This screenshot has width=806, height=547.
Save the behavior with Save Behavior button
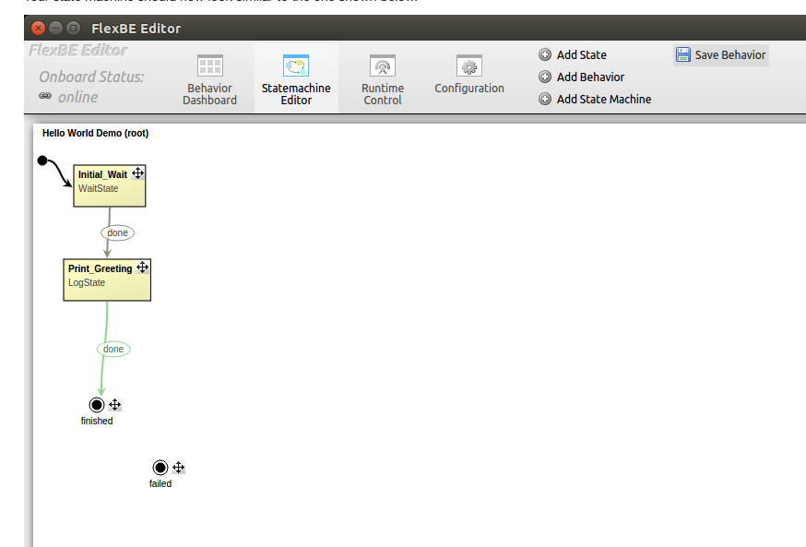[721, 55]
